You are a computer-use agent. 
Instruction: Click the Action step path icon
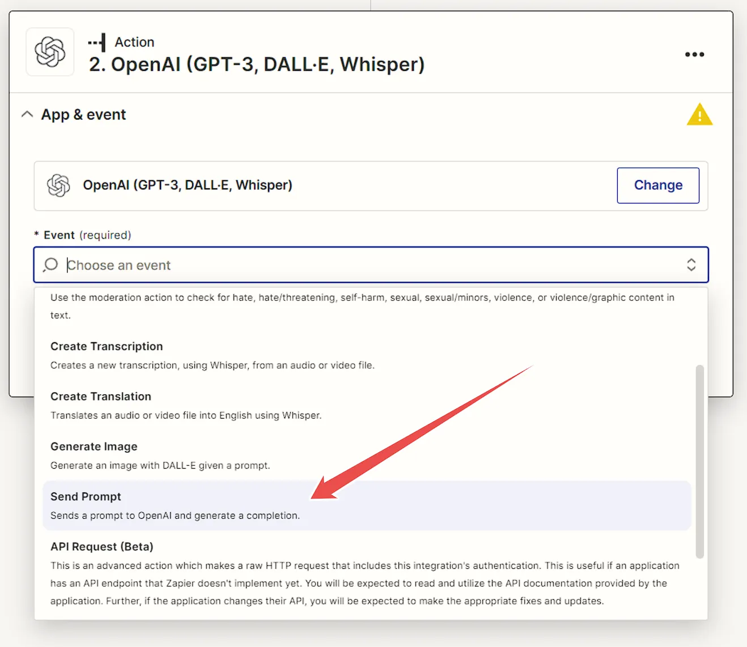(x=97, y=42)
